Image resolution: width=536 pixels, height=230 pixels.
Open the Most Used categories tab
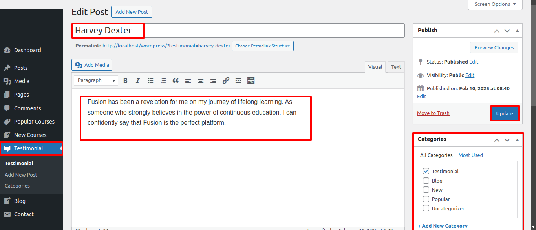(x=470, y=155)
